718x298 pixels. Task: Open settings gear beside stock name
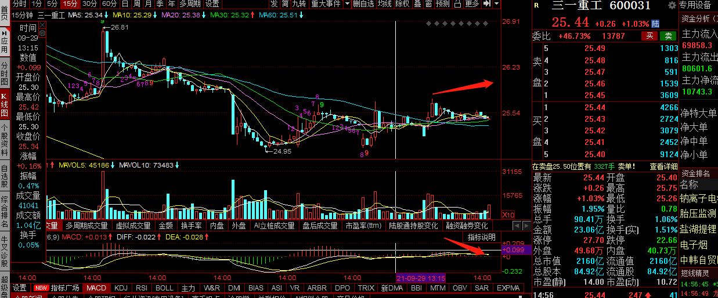click(x=672, y=5)
